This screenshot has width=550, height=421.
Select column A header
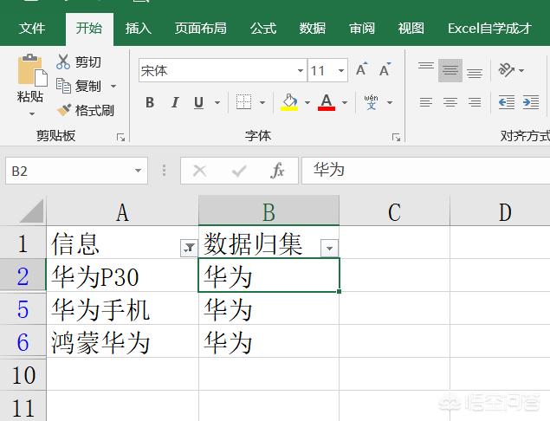pyautogui.click(x=122, y=211)
